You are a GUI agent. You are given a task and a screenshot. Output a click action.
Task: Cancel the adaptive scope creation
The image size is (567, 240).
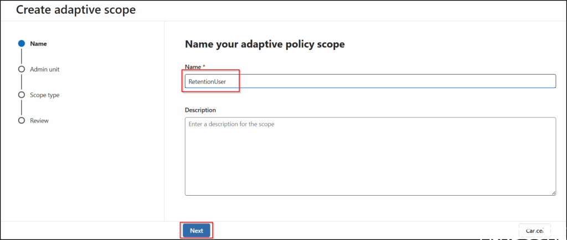(x=534, y=230)
